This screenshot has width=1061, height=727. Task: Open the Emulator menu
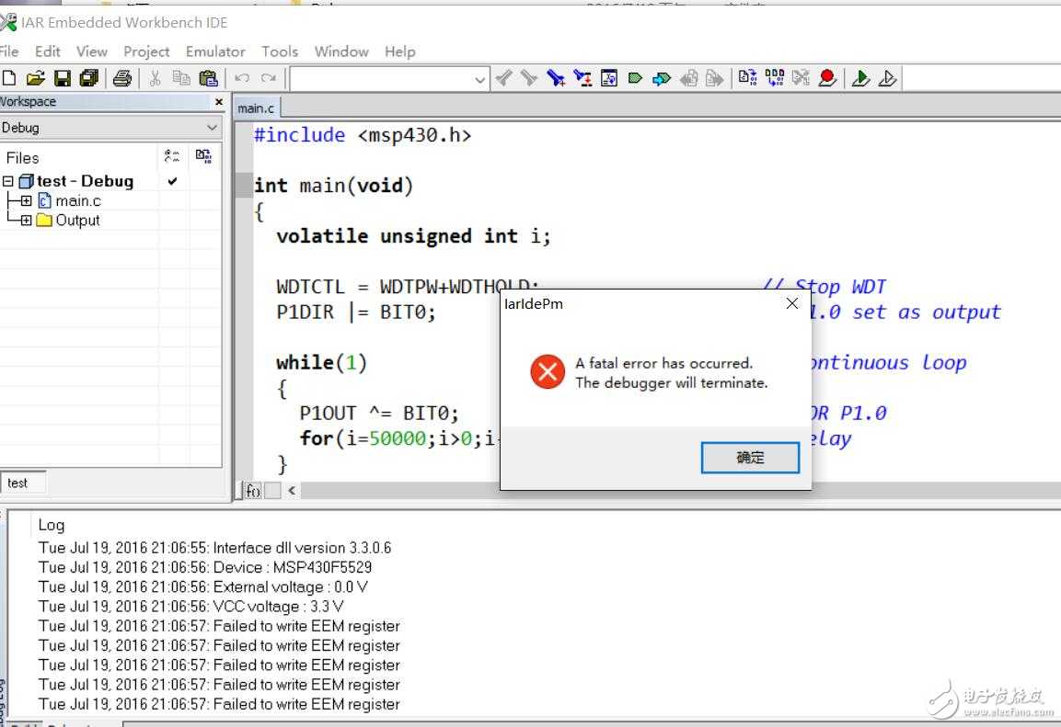coord(215,51)
